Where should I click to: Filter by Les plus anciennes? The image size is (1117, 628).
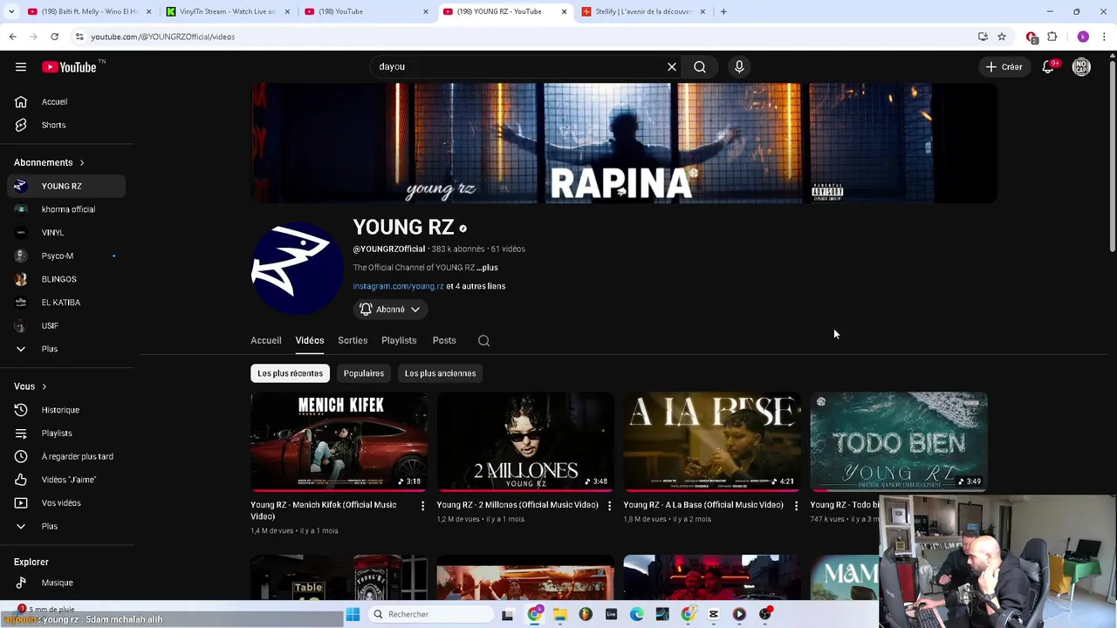pyautogui.click(x=441, y=373)
